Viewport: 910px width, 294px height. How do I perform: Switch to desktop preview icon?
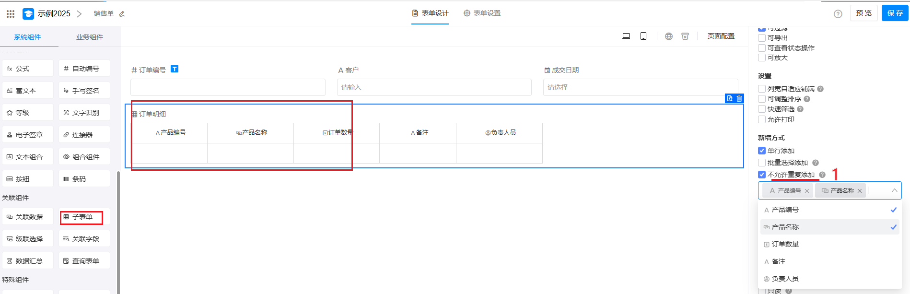click(626, 36)
